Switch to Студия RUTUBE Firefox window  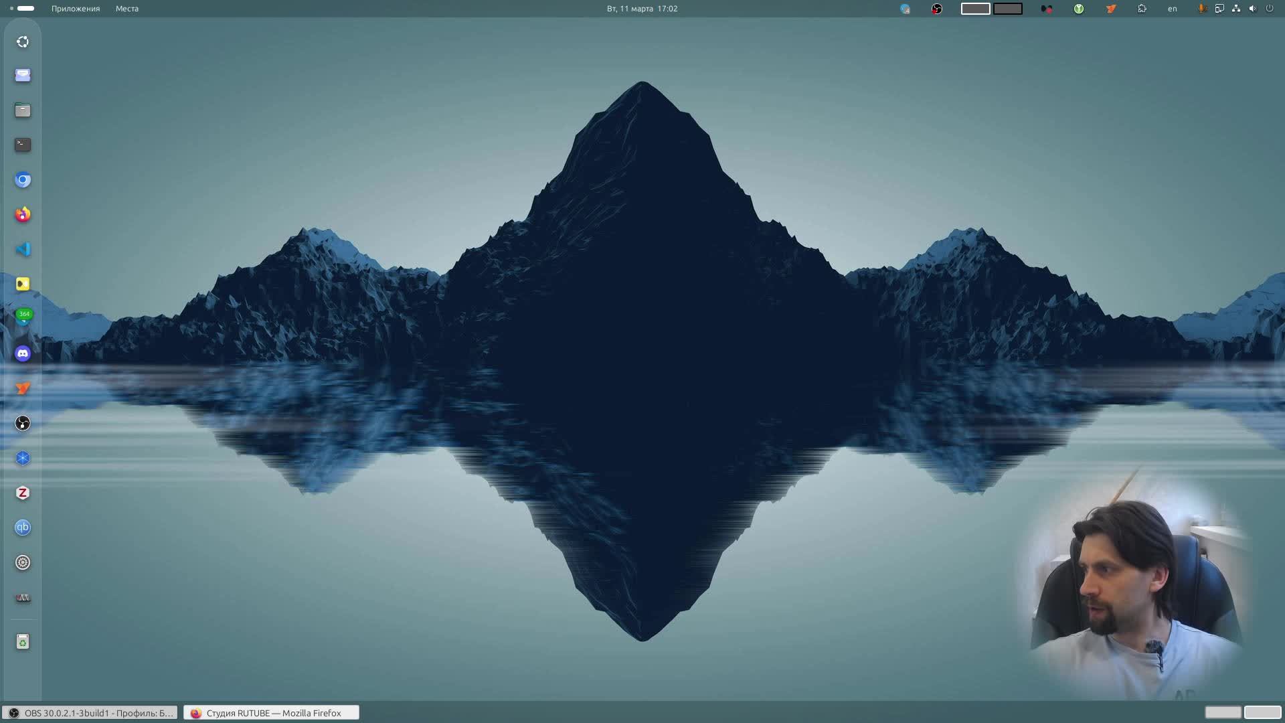tap(271, 713)
